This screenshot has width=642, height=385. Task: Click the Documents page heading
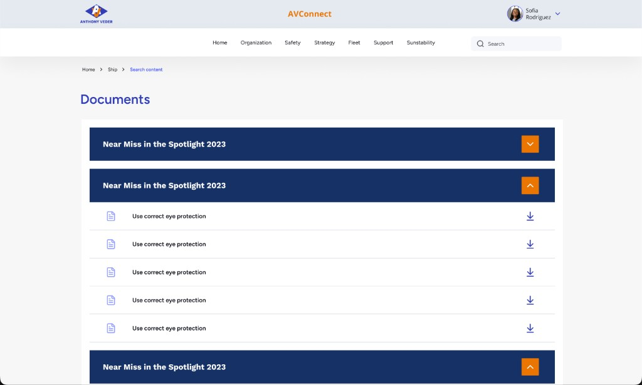pyautogui.click(x=115, y=100)
